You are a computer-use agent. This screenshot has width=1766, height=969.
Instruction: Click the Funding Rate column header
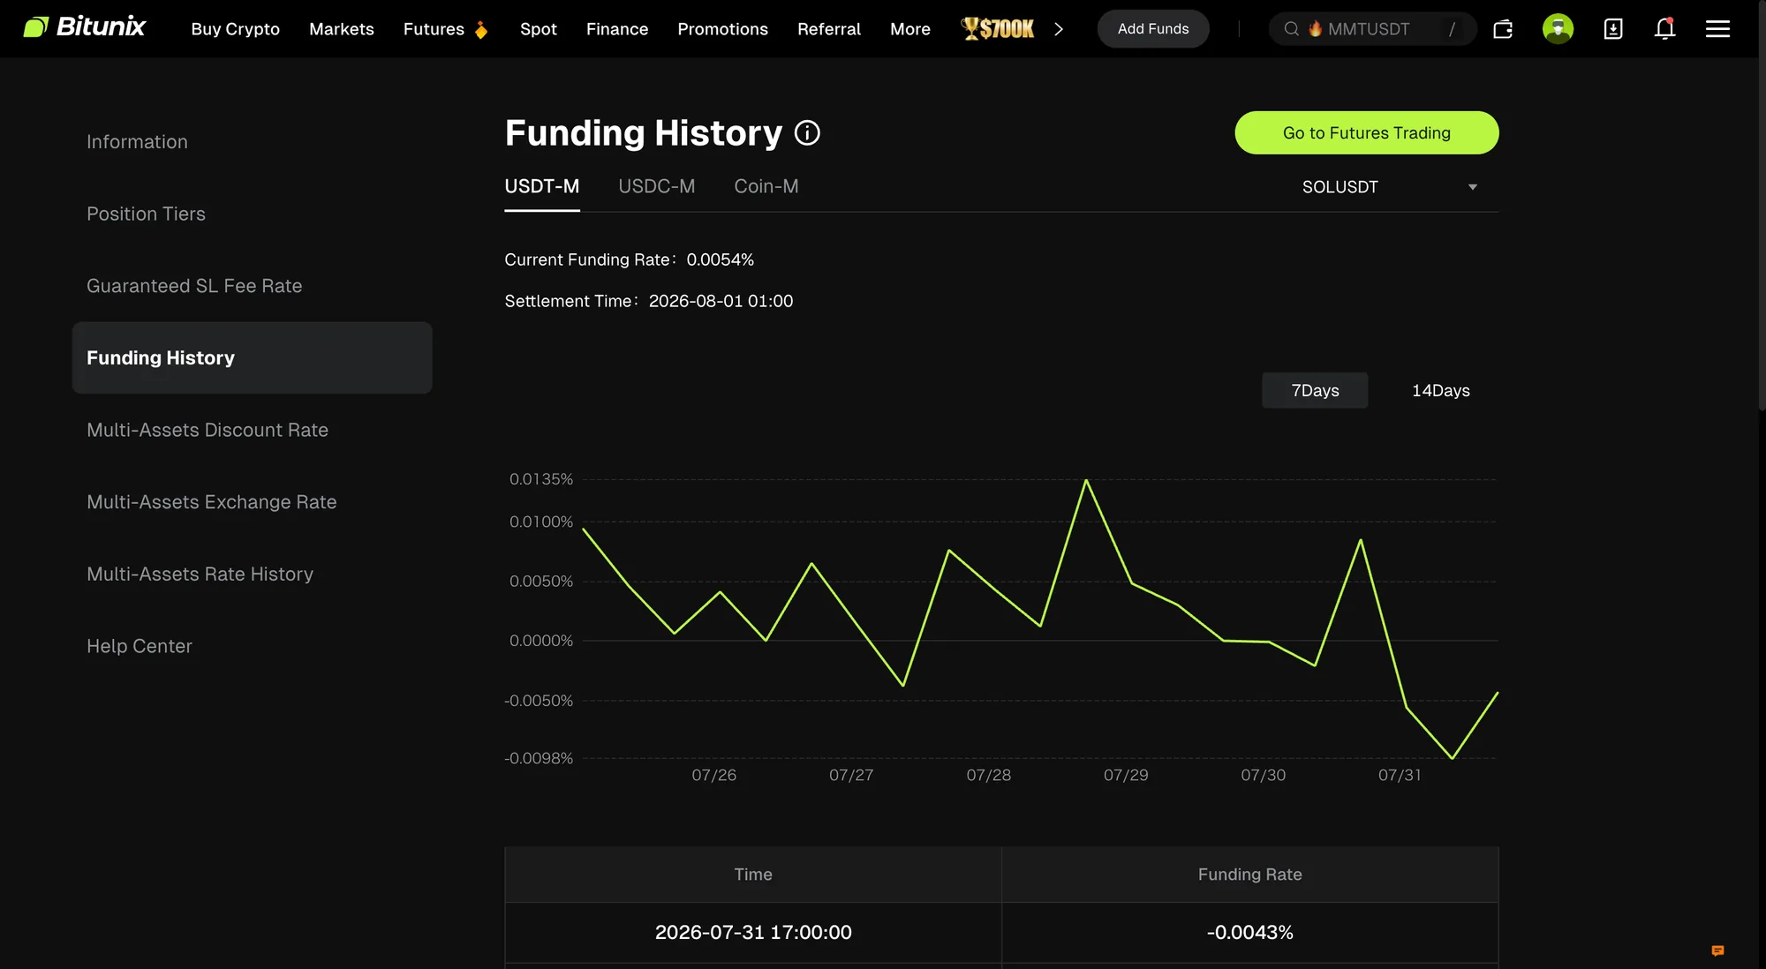click(x=1249, y=875)
